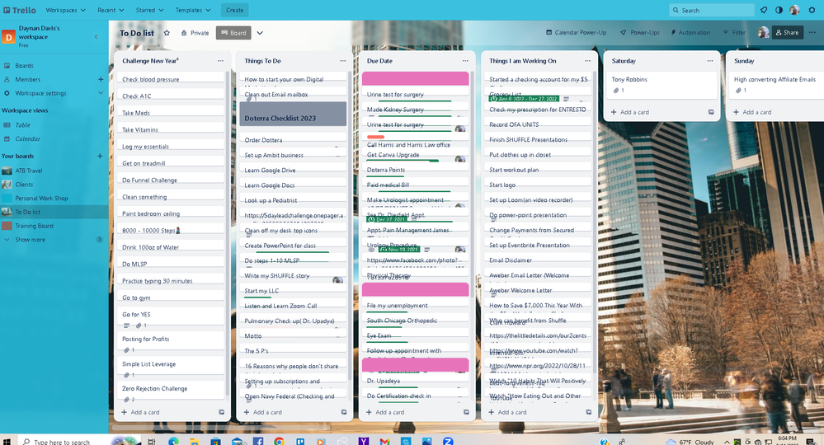Open notifications rocket icon in header
This screenshot has width=824, height=445.
point(764,10)
